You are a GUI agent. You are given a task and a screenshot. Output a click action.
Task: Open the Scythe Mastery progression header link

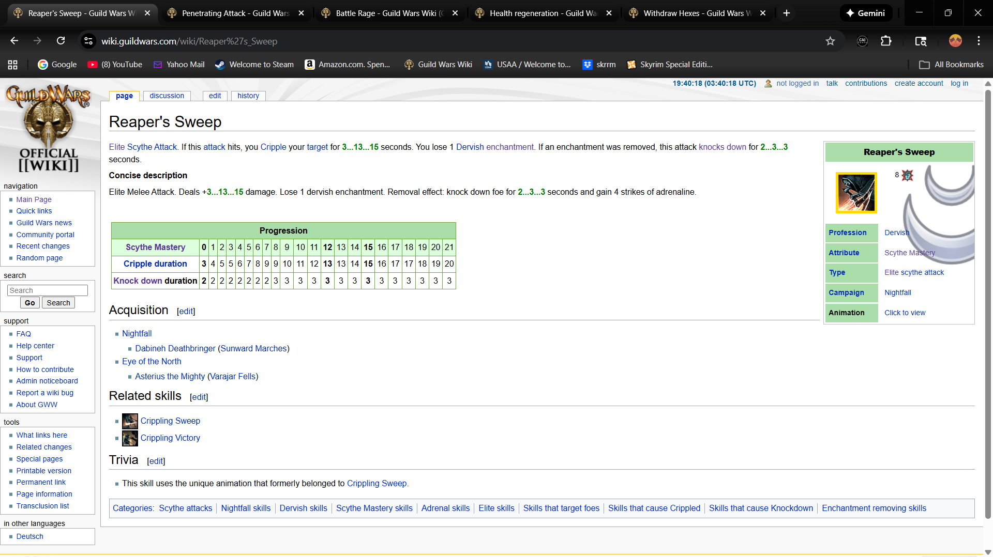[155, 247]
